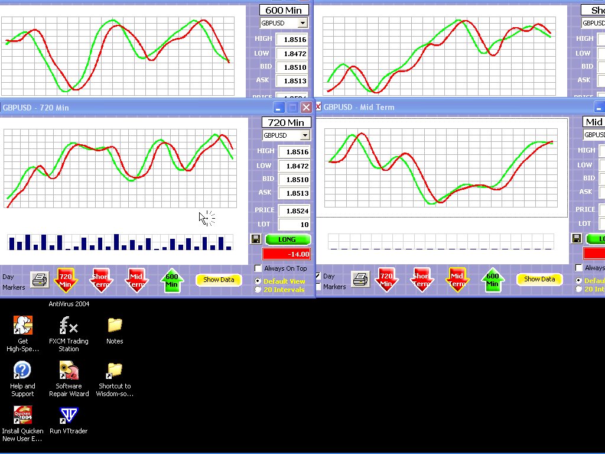Click the volume bar chart in 720 Min window
This screenshot has width=605, height=454.
tap(120, 242)
